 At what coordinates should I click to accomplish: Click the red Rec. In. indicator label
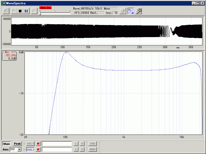(45, 8)
